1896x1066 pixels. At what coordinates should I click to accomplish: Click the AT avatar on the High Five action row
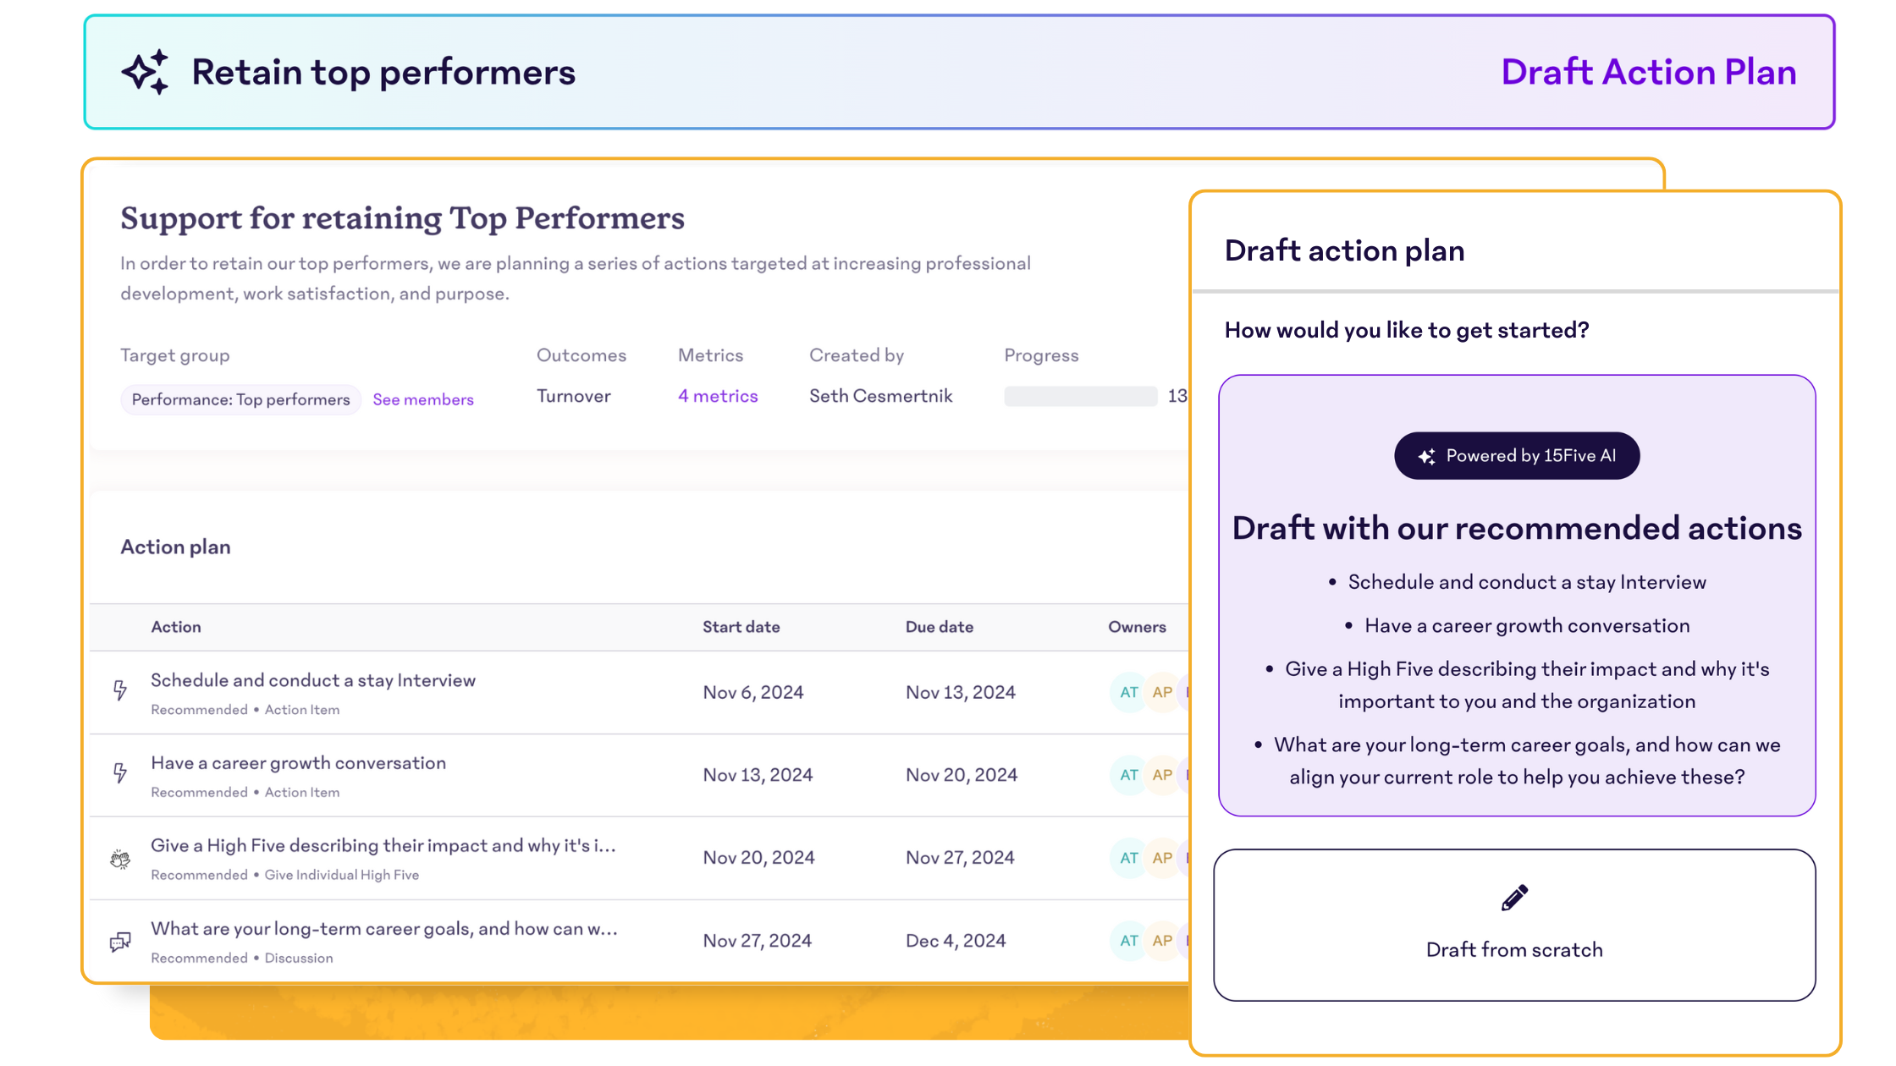(1128, 857)
